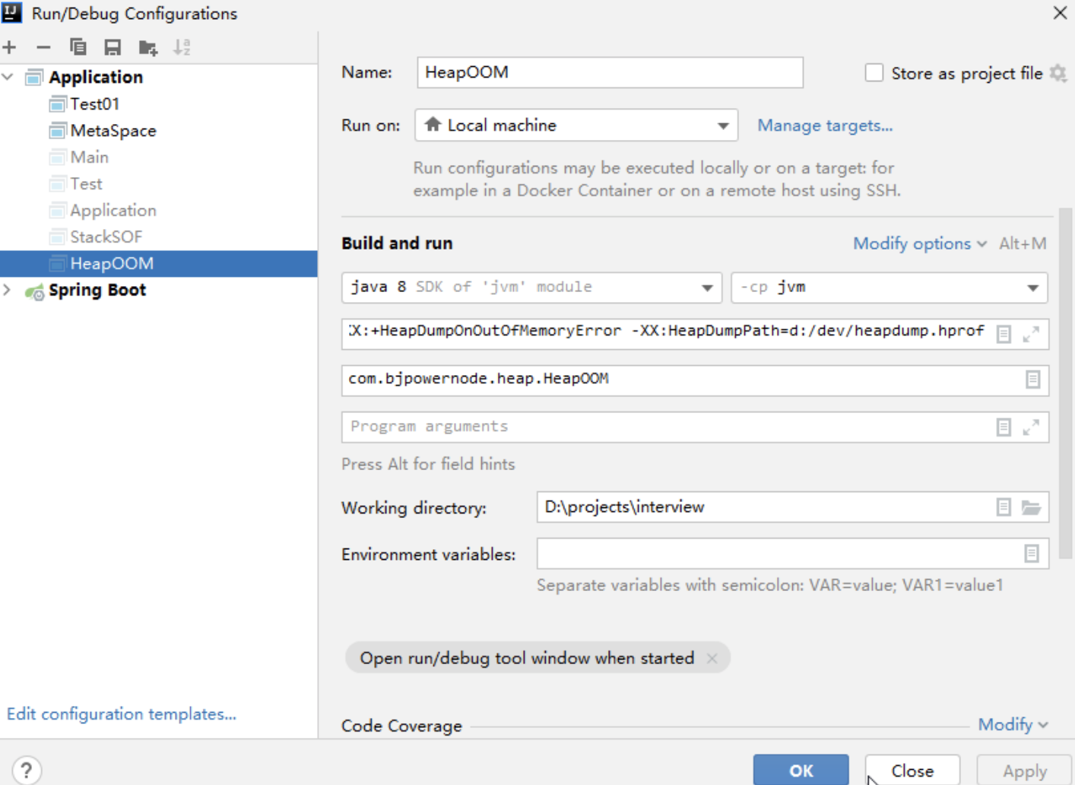Select HeapOOM configuration
Image resolution: width=1075 pixels, height=785 pixels.
(159, 263)
